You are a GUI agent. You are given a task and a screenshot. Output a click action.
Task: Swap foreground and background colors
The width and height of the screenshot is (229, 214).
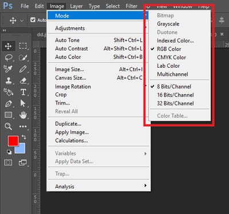coord(24,137)
